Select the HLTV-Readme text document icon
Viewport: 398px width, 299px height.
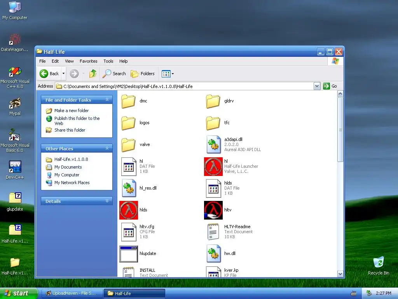(x=213, y=232)
